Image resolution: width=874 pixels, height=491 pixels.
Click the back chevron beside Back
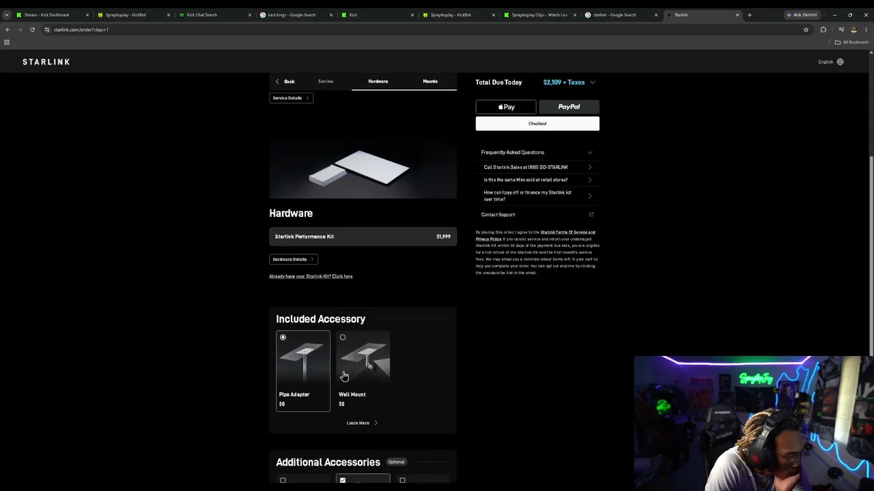pyautogui.click(x=277, y=82)
